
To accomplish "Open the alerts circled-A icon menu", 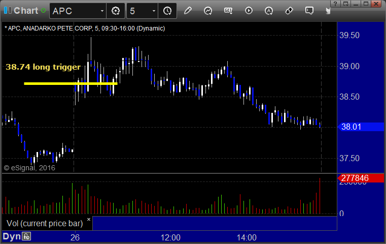I will click(269, 11).
